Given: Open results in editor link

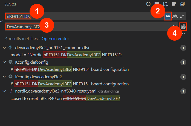Looking at the screenshot, I should click(55, 39).
